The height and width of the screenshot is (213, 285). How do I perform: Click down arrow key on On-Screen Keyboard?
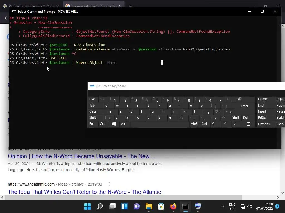click(224, 124)
